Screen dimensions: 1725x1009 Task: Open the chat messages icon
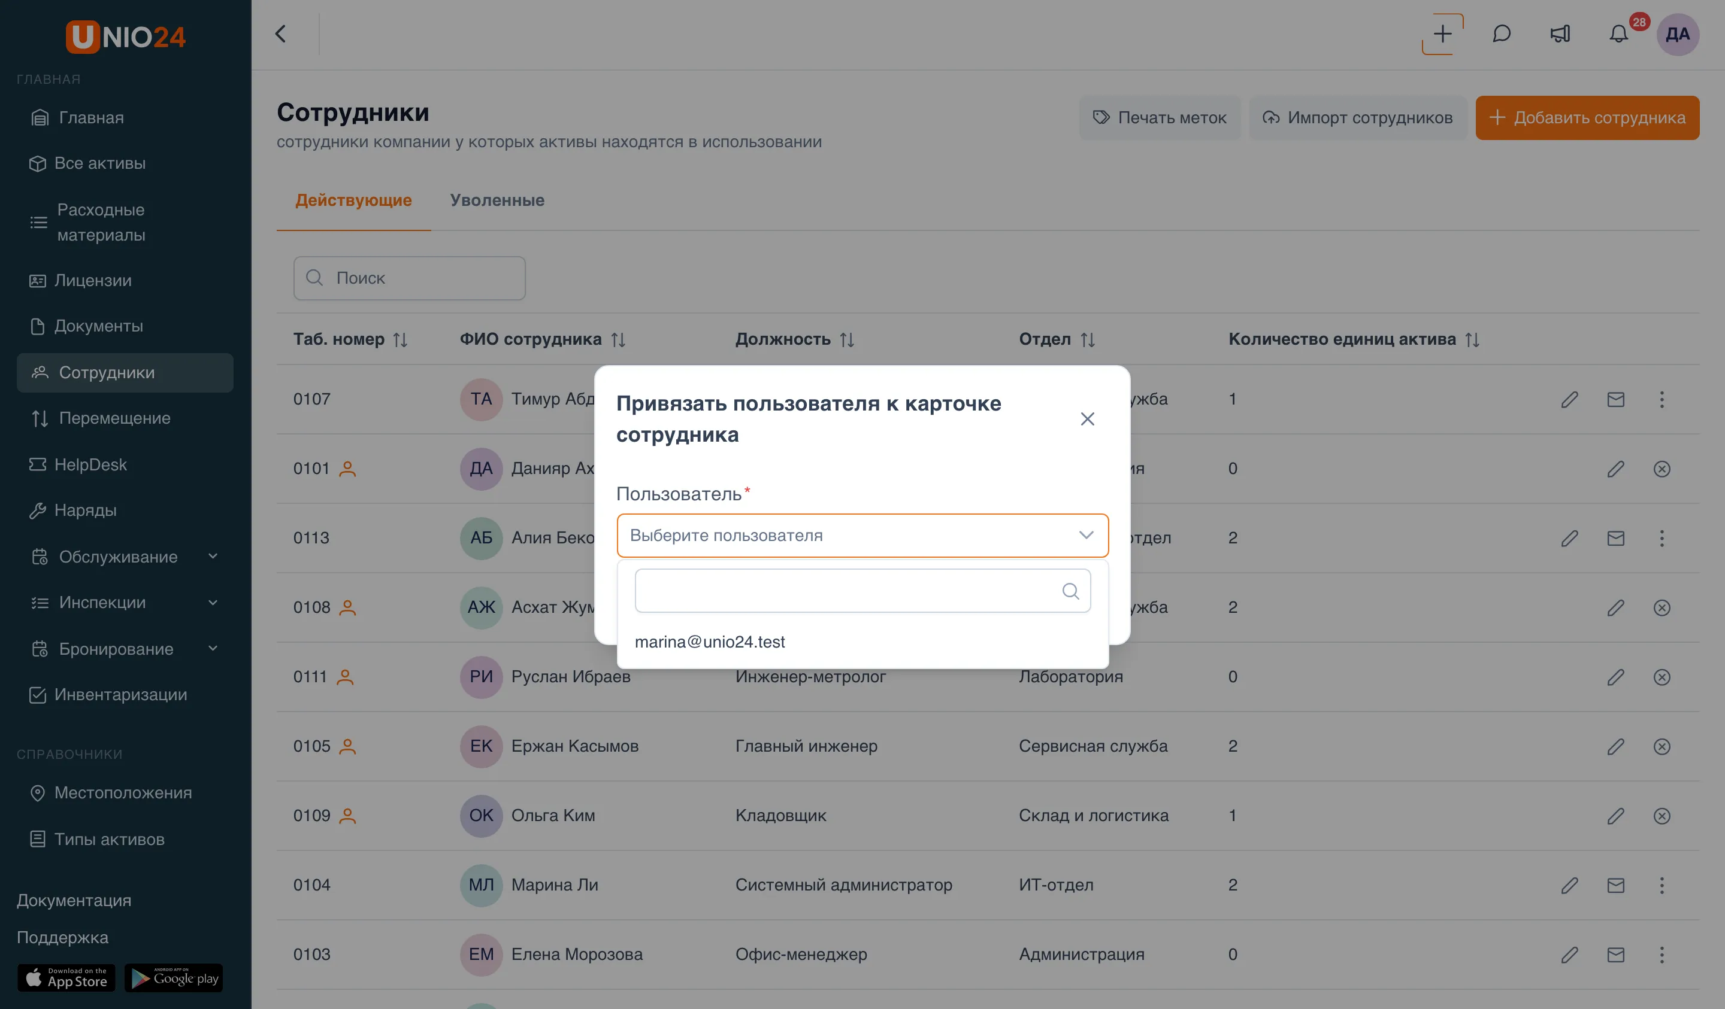tap(1501, 34)
